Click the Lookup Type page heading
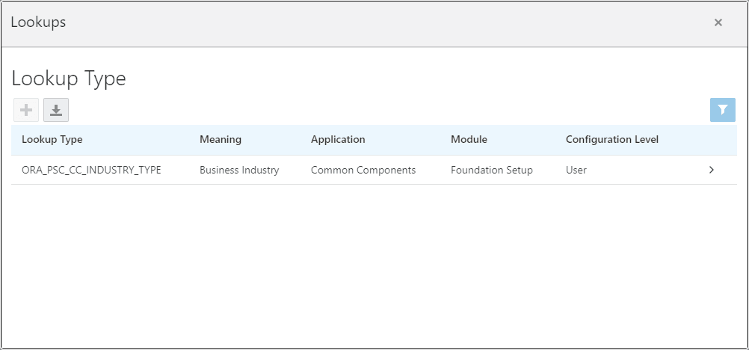 point(69,79)
